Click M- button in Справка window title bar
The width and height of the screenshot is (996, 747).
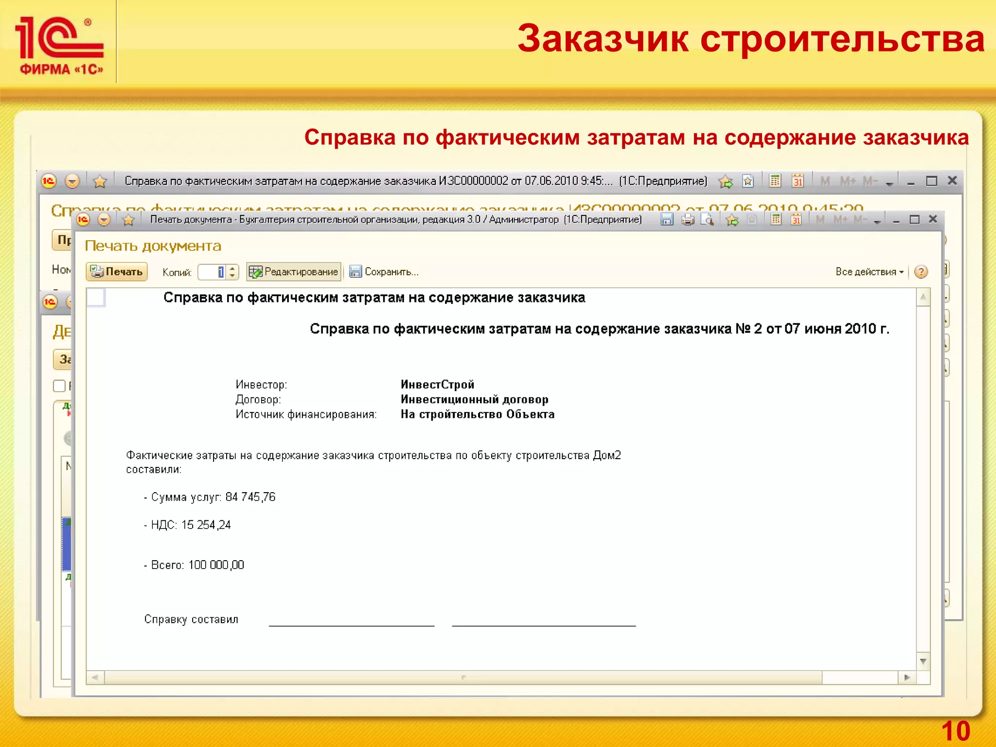870,181
